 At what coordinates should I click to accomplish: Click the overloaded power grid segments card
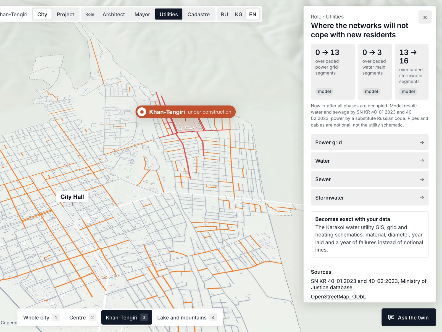click(x=333, y=72)
